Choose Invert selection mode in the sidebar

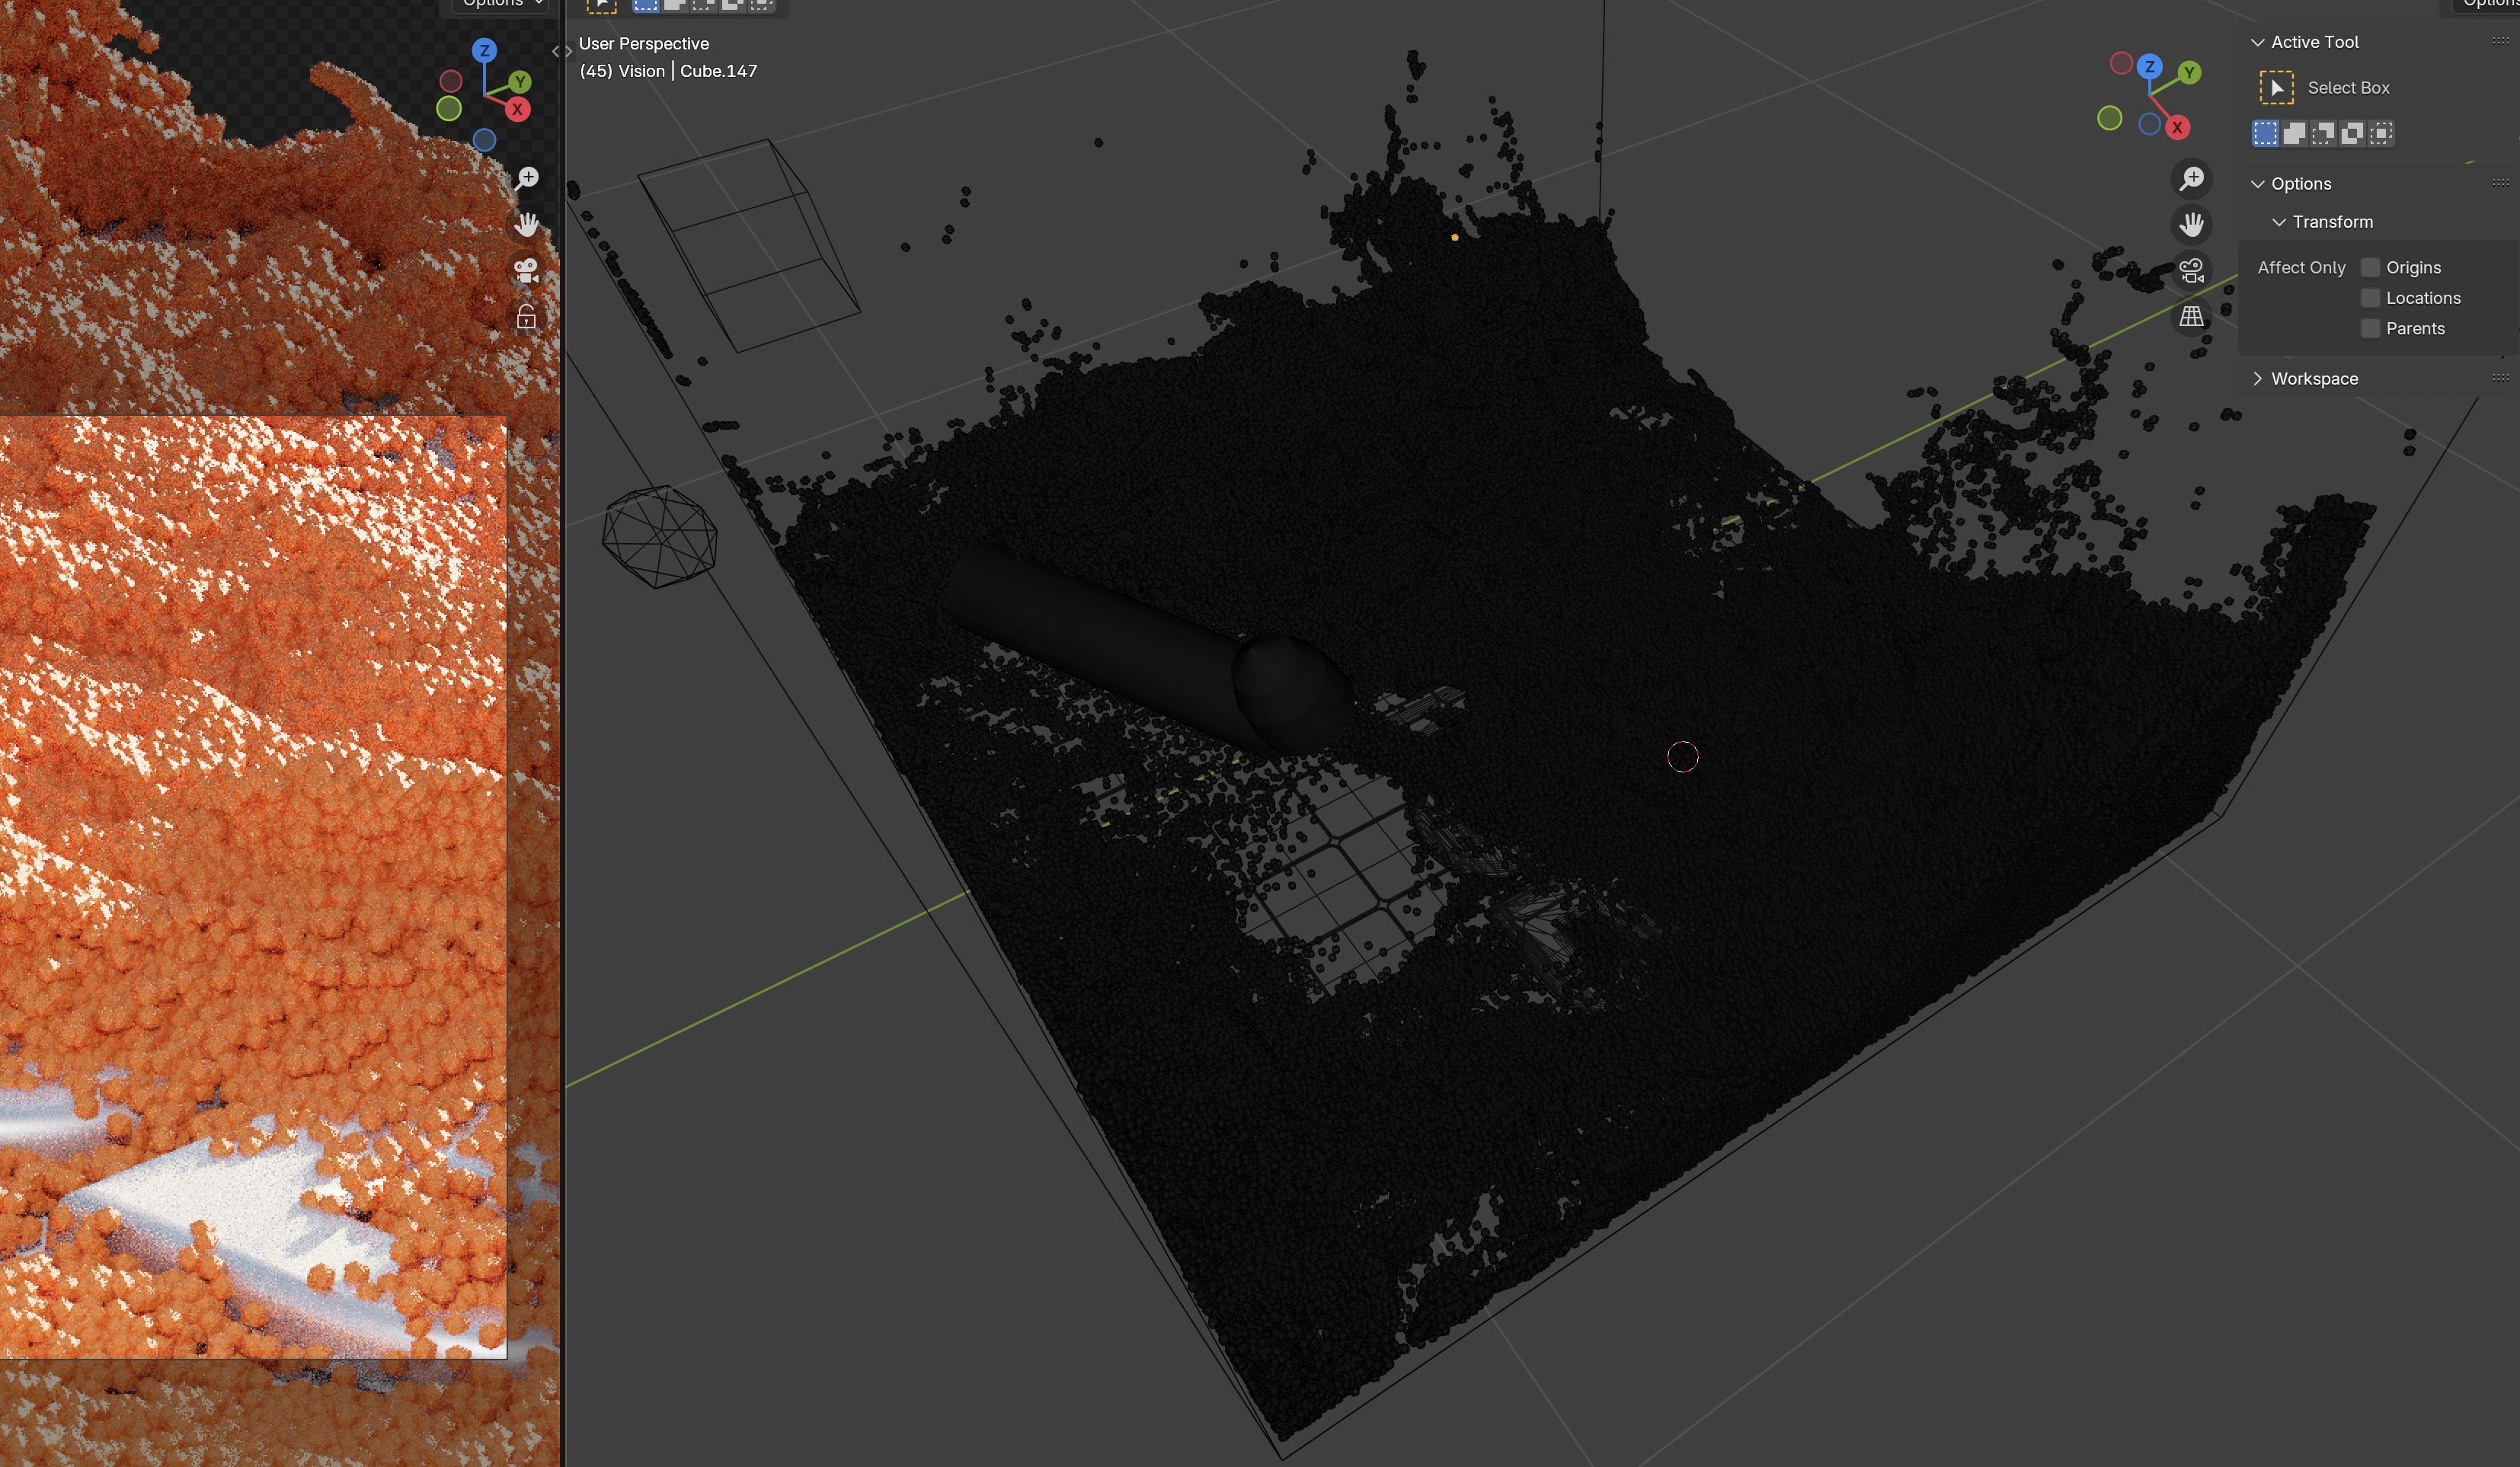point(2352,133)
